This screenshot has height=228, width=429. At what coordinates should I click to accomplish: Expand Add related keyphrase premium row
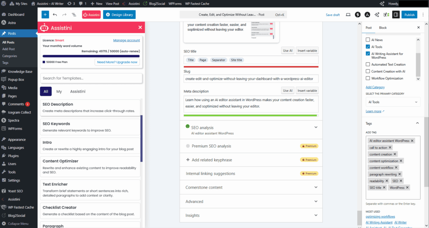(251, 160)
